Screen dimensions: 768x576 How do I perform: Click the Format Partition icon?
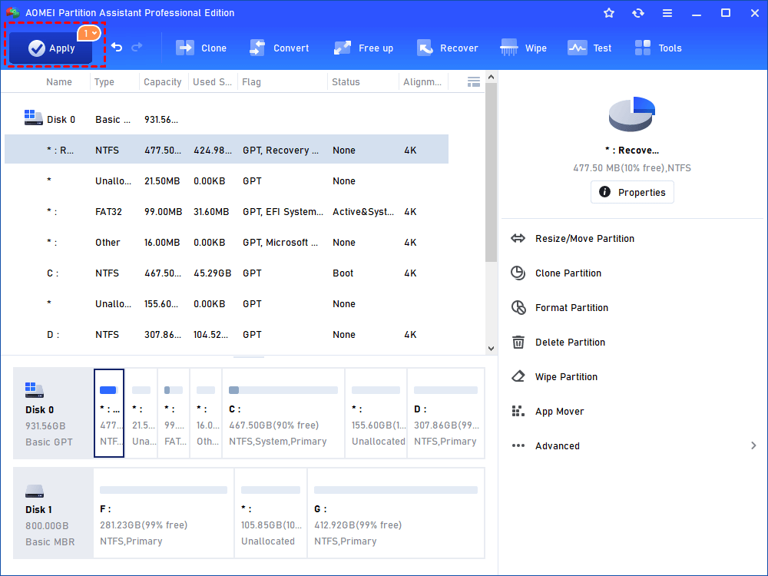click(x=518, y=308)
